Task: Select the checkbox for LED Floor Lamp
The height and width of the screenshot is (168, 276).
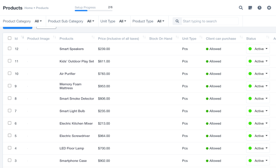Action: tap(10, 148)
